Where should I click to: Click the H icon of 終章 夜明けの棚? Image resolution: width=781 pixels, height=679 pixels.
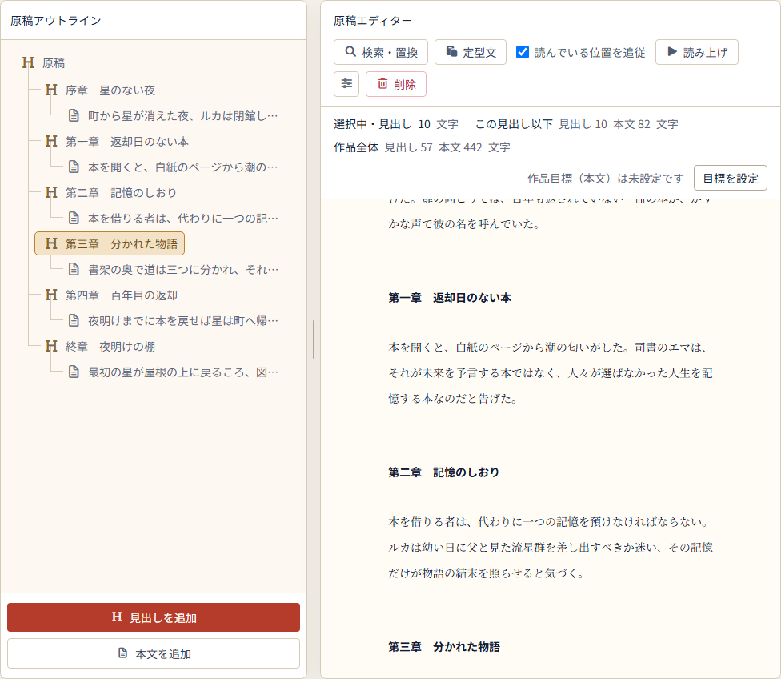51,346
